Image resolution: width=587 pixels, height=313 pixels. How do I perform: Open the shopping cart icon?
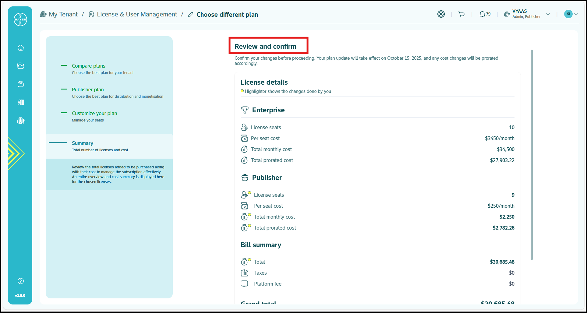click(x=461, y=14)
